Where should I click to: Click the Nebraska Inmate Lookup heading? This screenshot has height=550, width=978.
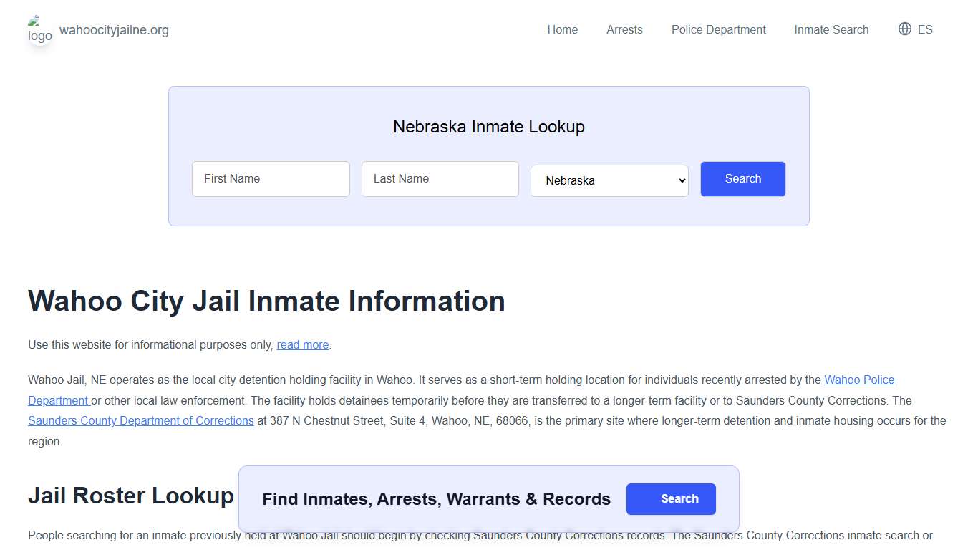(488, 127)
